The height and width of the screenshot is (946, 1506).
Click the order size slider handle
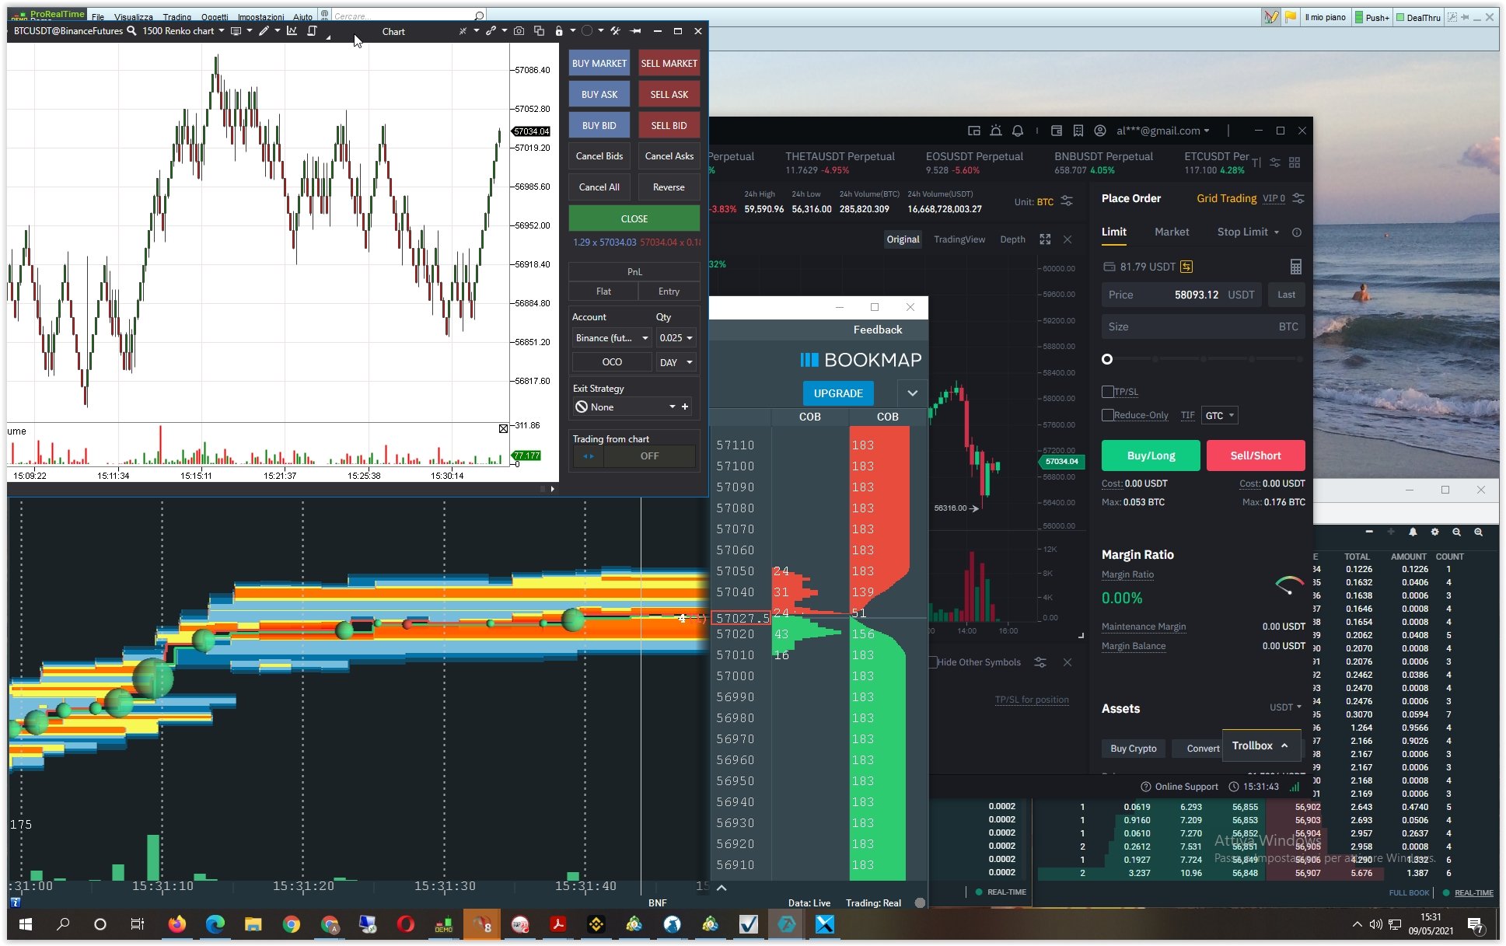(x=1107, y=359)
